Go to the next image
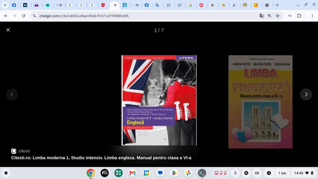The width and height of the screenshot is (318, 179). click(306, 94)
